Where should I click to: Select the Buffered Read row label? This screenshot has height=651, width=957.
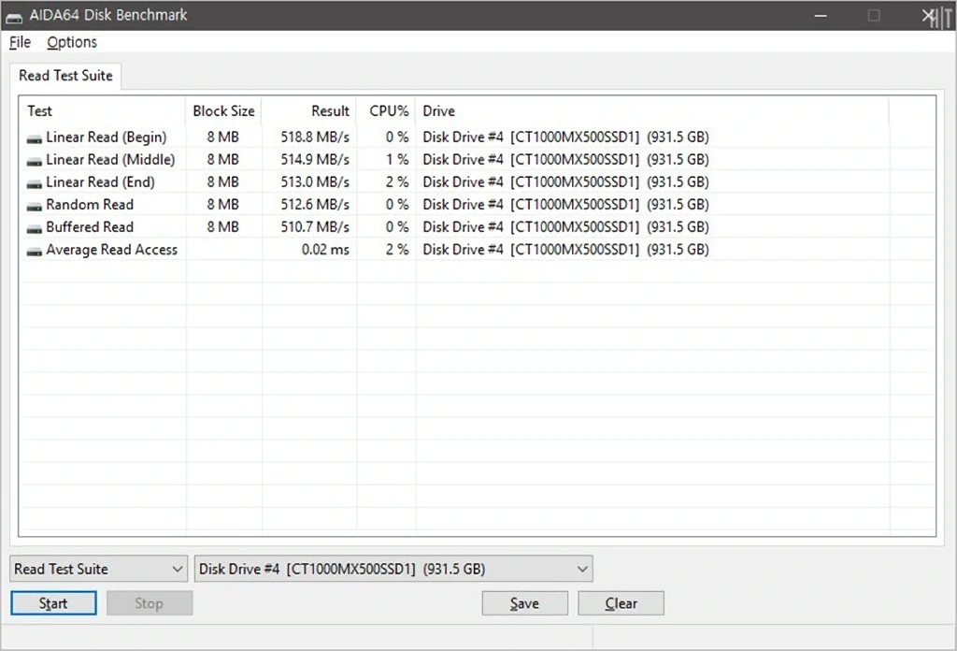click(90, 227)
